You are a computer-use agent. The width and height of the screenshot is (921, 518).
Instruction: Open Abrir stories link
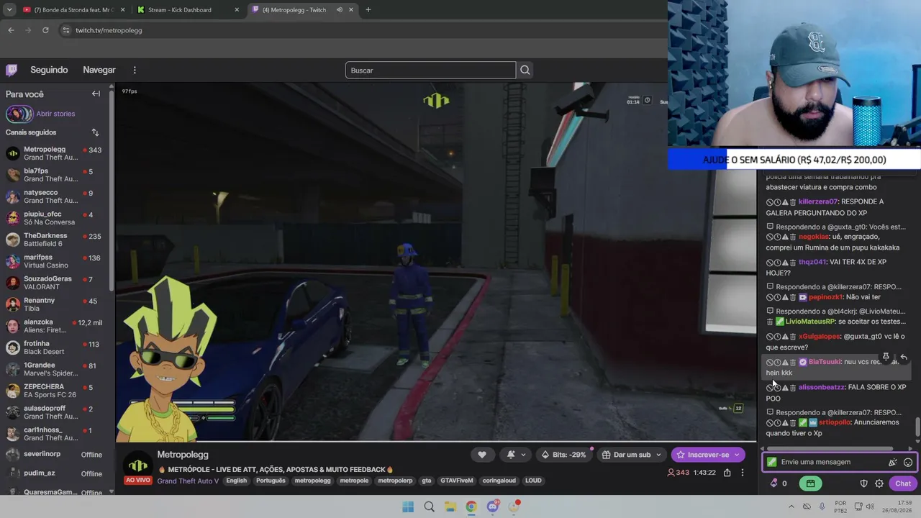point(55,114)
